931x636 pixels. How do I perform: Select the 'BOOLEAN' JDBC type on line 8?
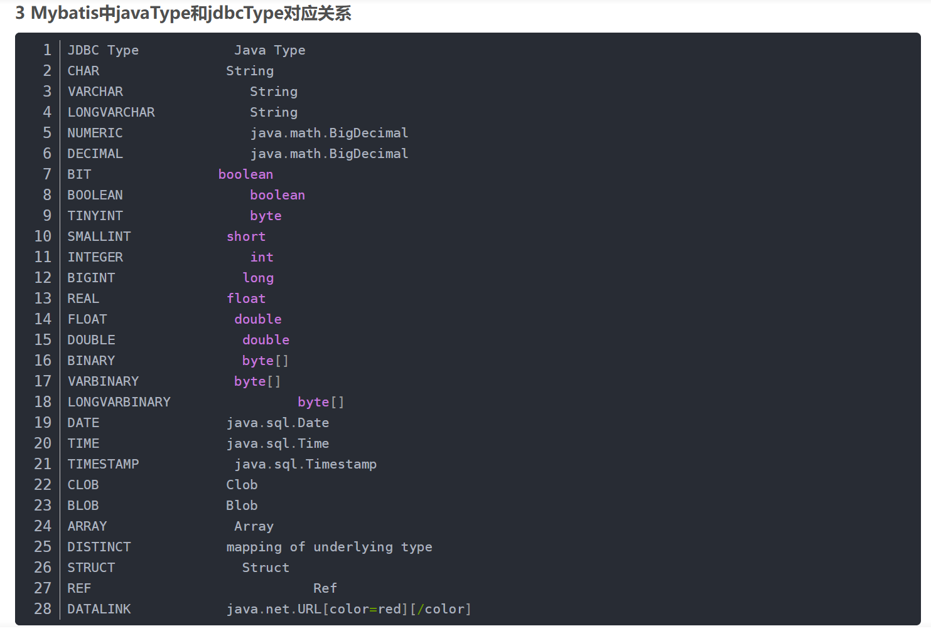(x=95, y=195)
